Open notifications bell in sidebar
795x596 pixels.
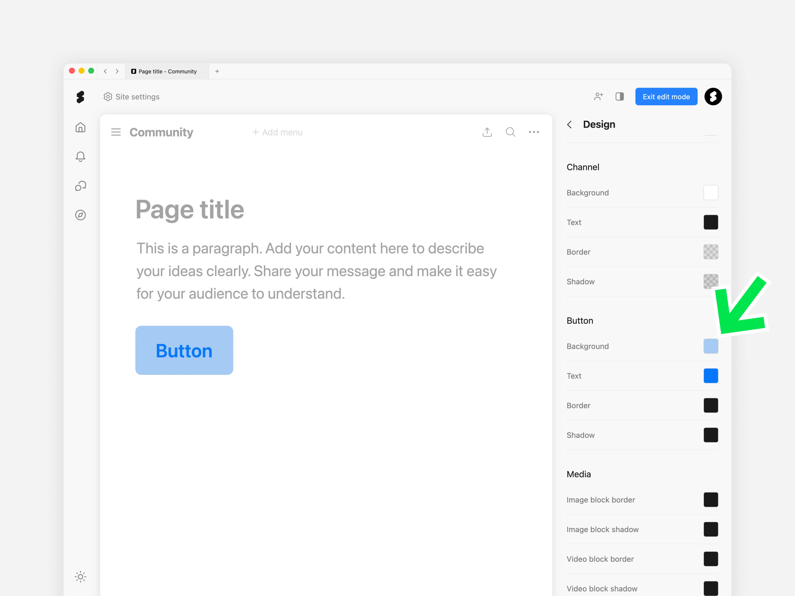coord(81,157)
